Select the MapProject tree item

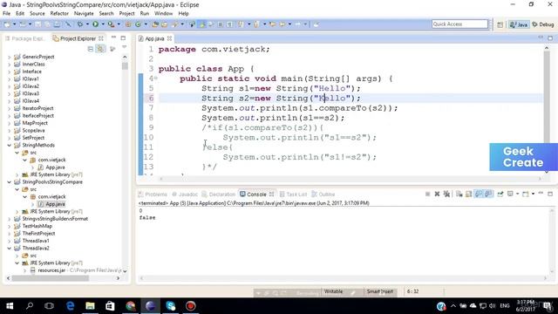[x=35, y=123]
